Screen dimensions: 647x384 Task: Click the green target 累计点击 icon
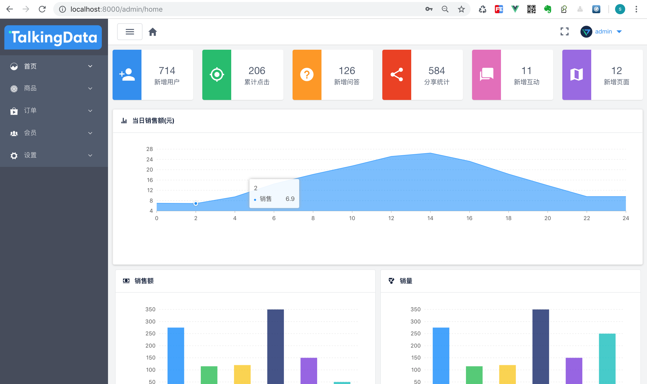tap(217, 75)
